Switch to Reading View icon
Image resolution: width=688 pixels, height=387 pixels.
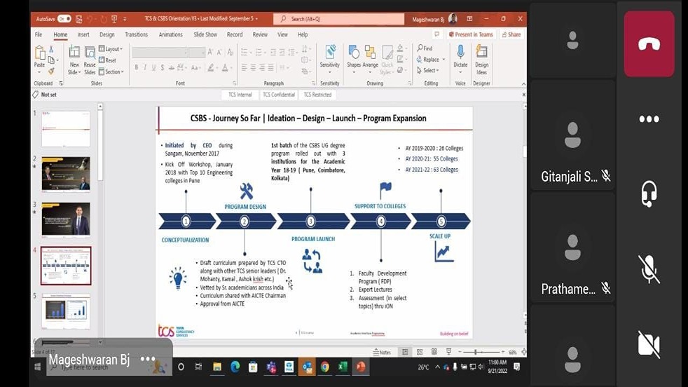pyautogui.click(x=434, y=352)
